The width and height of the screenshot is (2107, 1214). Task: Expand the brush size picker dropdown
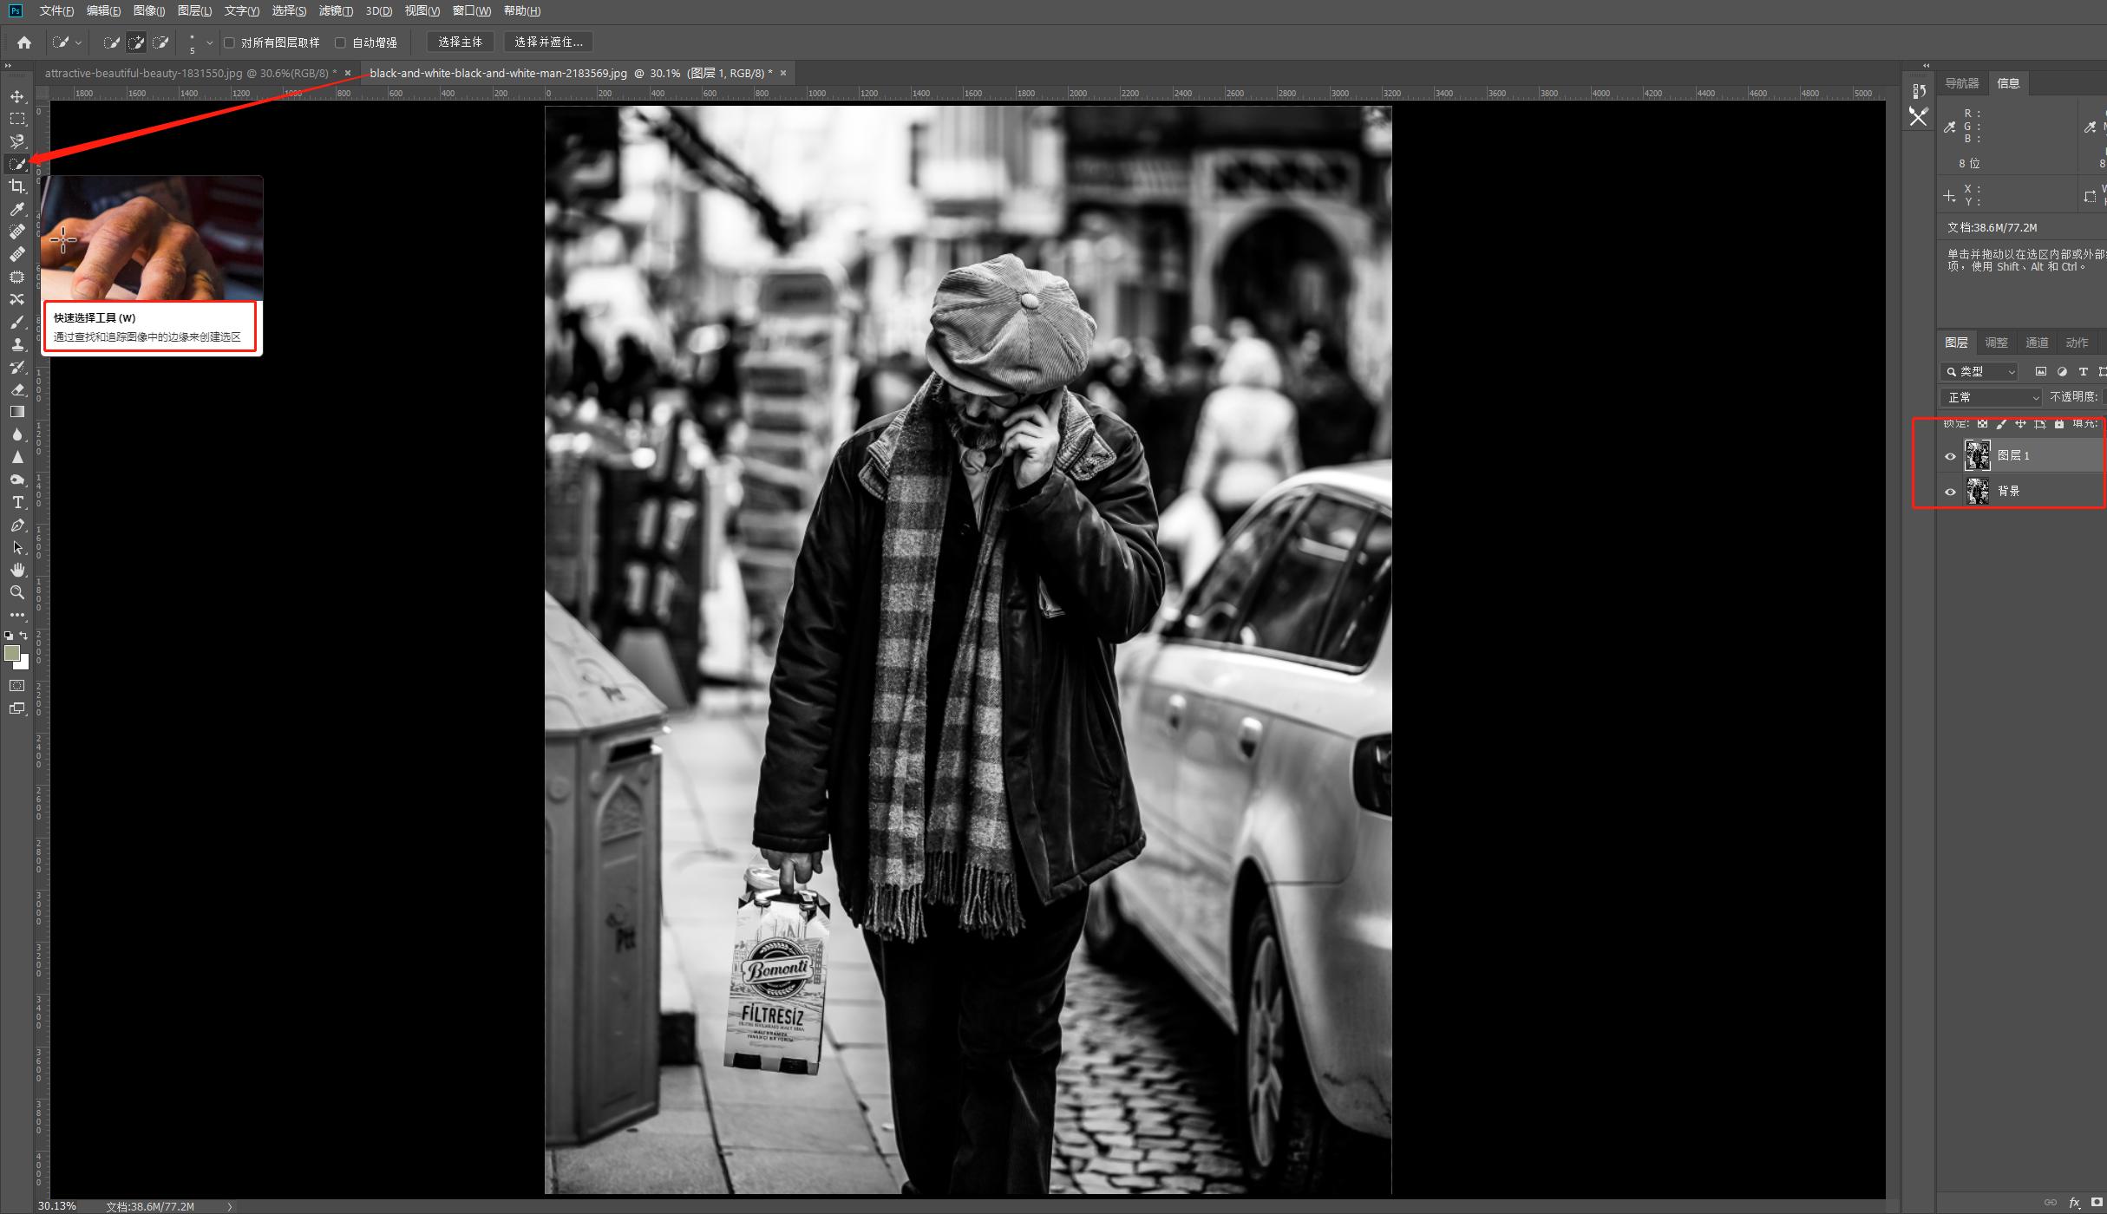click(x=209, y=42)
